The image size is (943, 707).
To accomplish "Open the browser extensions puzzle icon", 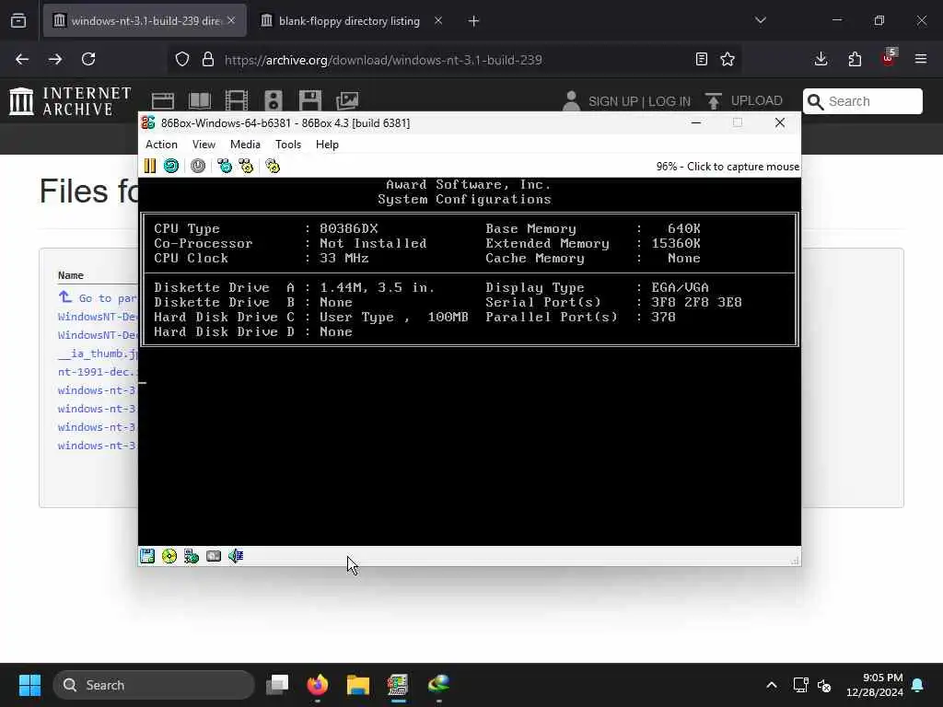I will pos(855,59).
